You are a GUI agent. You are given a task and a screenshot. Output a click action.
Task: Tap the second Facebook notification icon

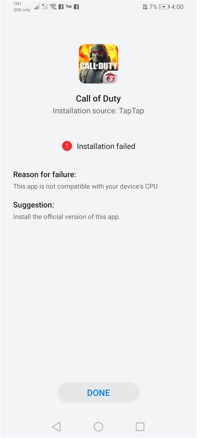point(76,7)
